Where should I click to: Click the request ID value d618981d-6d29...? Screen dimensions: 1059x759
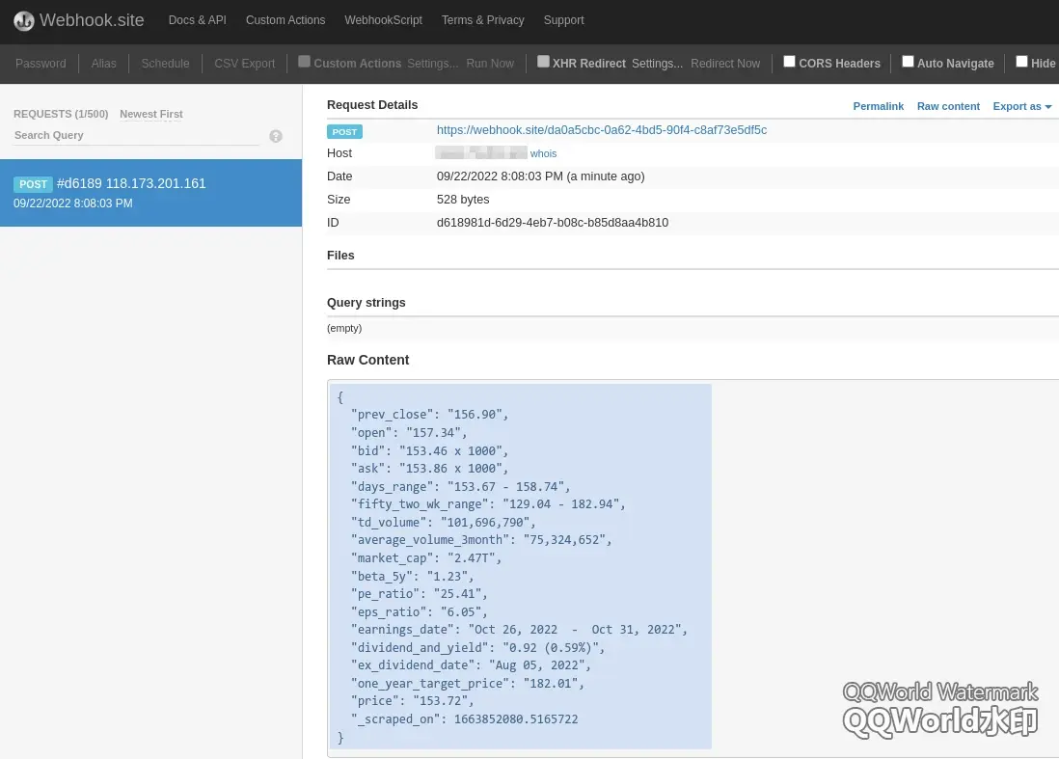pos(553,223)
